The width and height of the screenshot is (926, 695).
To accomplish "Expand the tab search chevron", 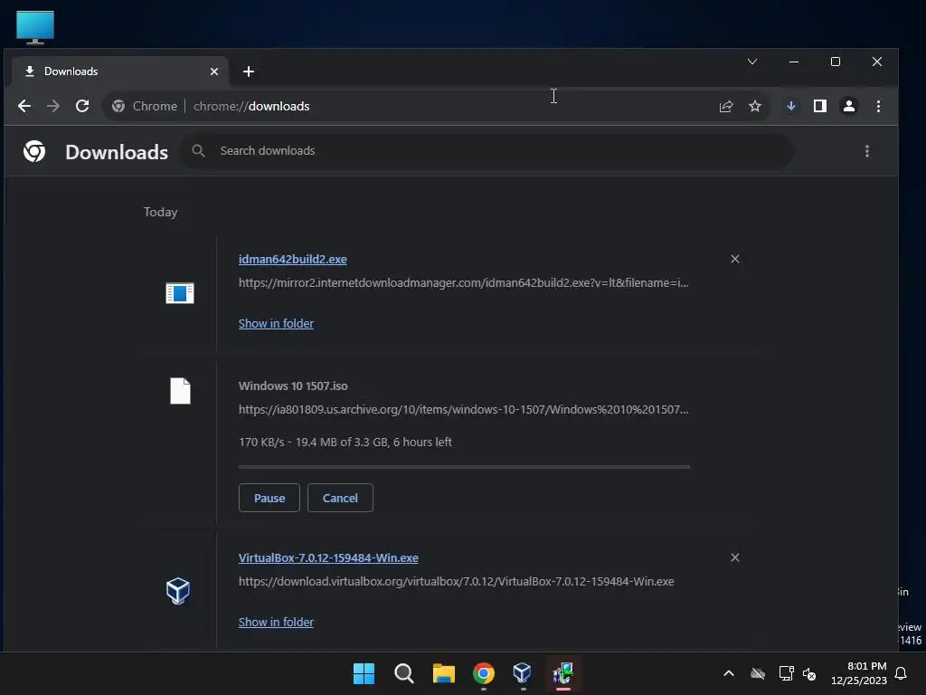I will point(751,62).
